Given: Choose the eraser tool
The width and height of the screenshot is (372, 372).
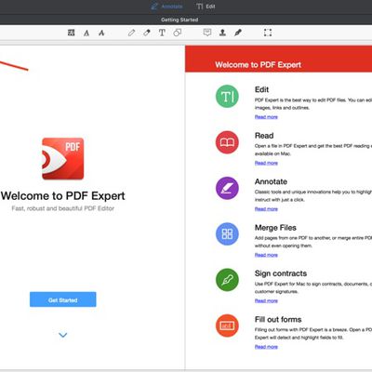Looking at the screenshot, I should 147,33.
